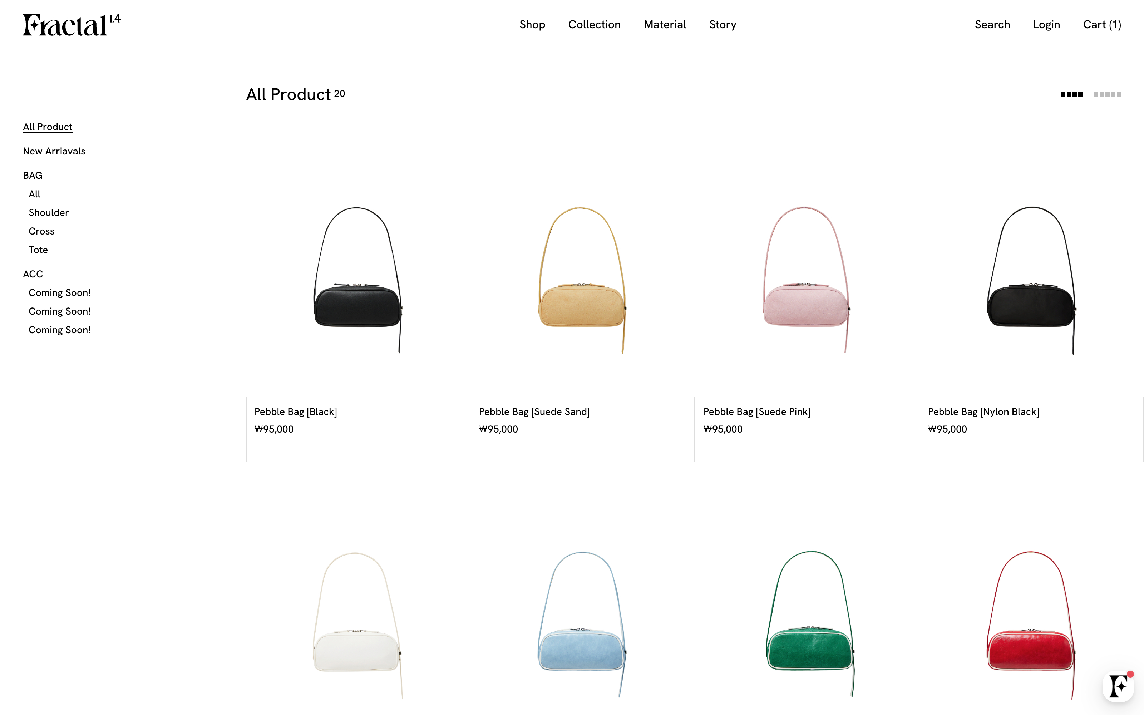1144x715 pixels.
Task: Open the Collection menu item
Action: click(594, 25)
